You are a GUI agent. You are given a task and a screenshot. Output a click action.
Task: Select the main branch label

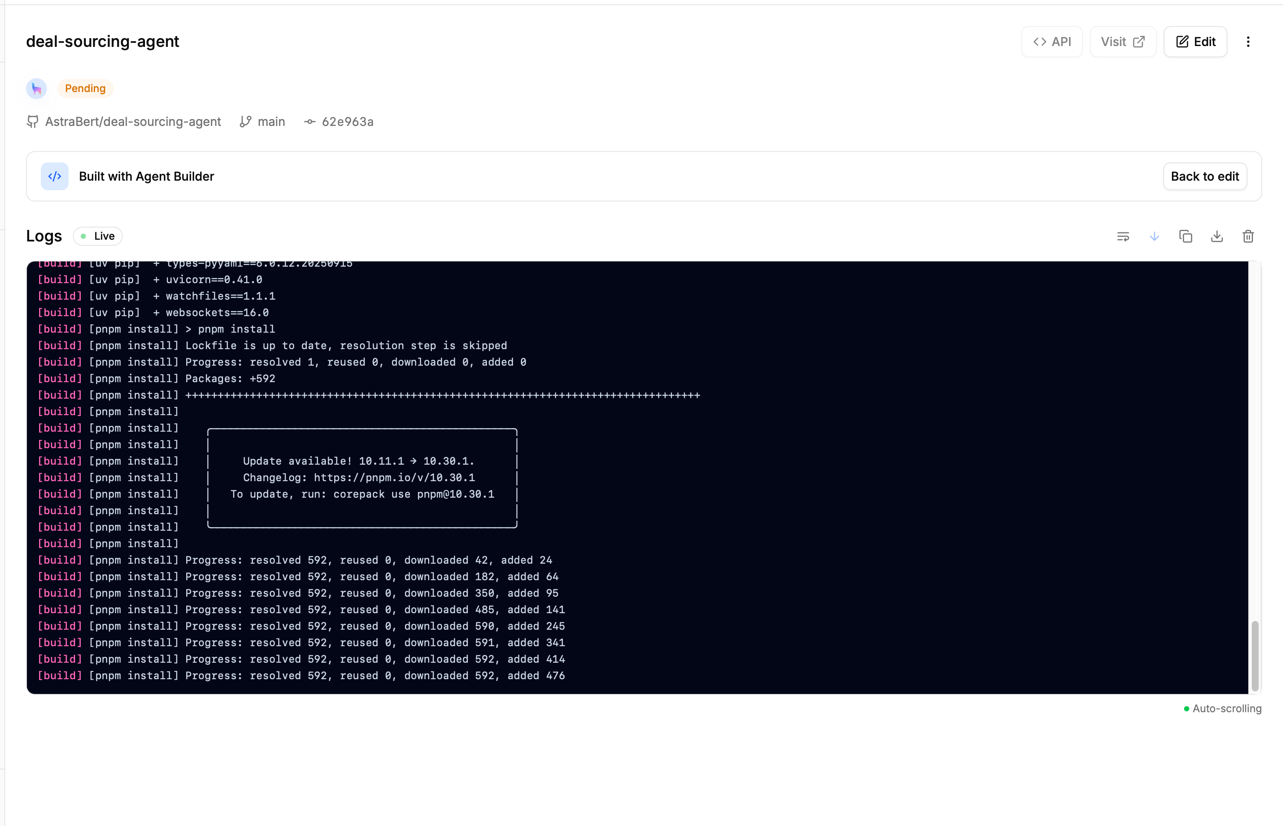271,122
